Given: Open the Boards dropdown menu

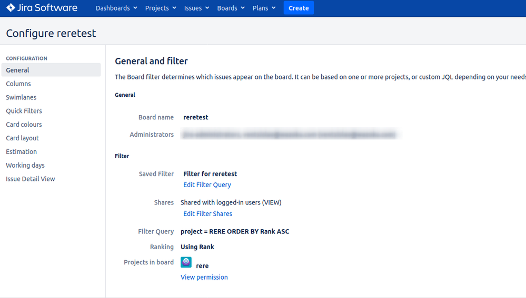Looking at the screenshot, I should click(x=231, y=8).
